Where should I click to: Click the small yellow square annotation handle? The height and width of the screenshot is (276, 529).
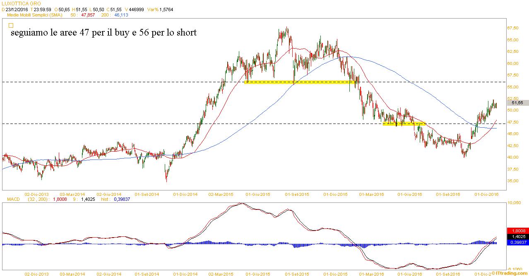[x=11, y=25]
